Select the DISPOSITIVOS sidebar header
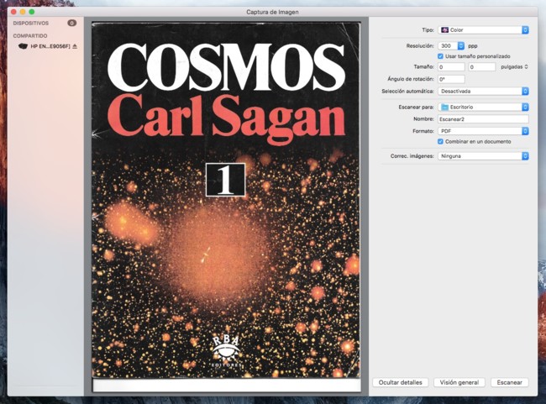Viewport: 546px width, 404px height. [31, 23]
